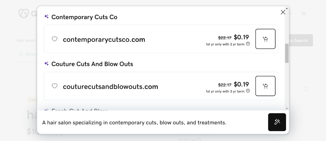
Task: Click sparkle icon beside Couture Cuts And Blow Outs
Action: point(46,64)
